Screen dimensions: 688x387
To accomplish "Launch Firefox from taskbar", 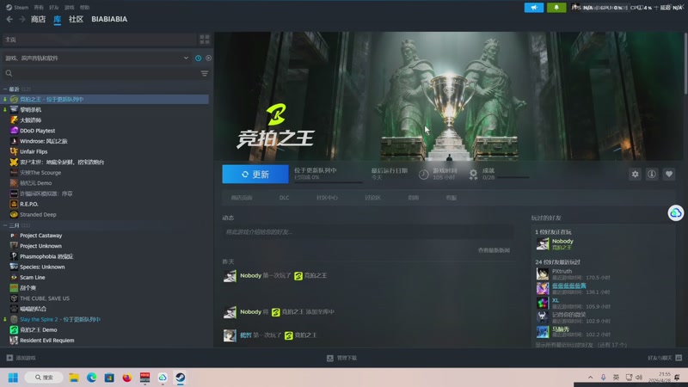I will coord(126,378).
